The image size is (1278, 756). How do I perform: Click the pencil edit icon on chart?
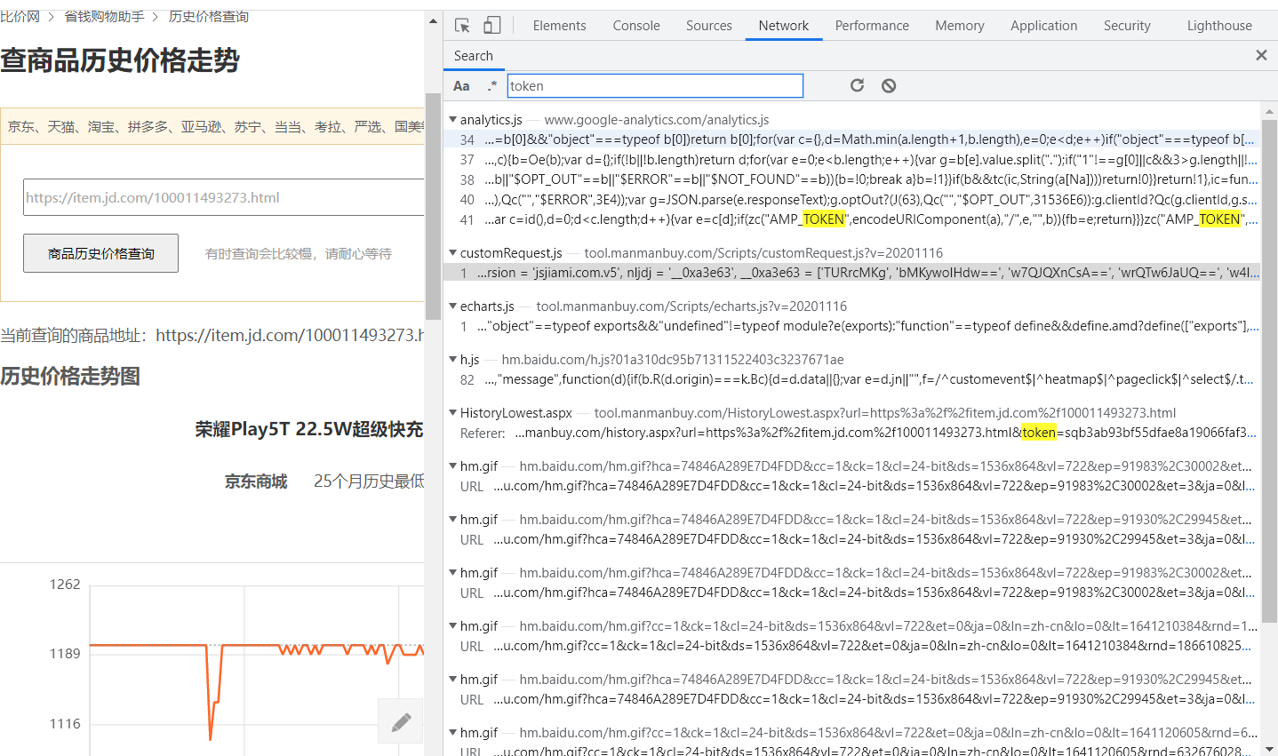tap(401, 721)
